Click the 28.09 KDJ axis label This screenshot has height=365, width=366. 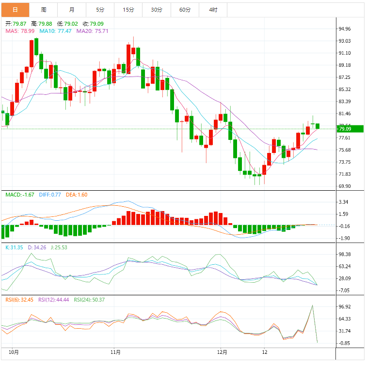point(345,278)
